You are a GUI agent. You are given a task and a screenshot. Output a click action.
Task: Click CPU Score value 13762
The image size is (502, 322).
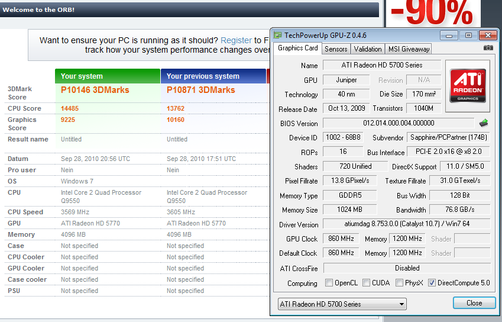click(176, 108)
